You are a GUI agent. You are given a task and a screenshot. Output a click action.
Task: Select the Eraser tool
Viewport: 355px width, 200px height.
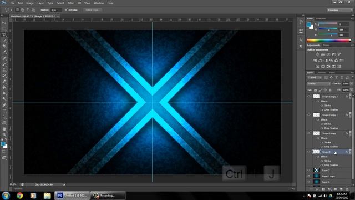4,82
